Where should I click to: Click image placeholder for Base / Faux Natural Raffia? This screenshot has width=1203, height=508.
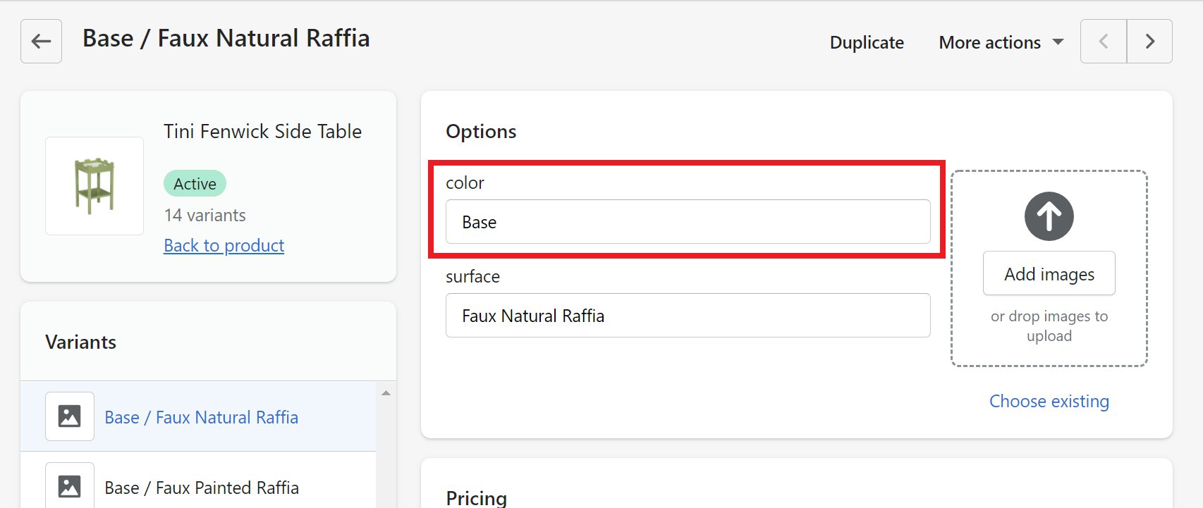point(69,416)
